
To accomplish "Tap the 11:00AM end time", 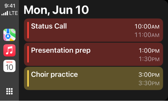I will pos(147,35).
